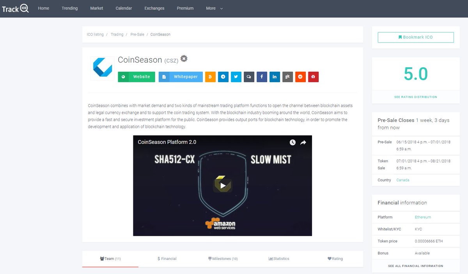Click the KYC whitelist value

(x=418, y=229)
